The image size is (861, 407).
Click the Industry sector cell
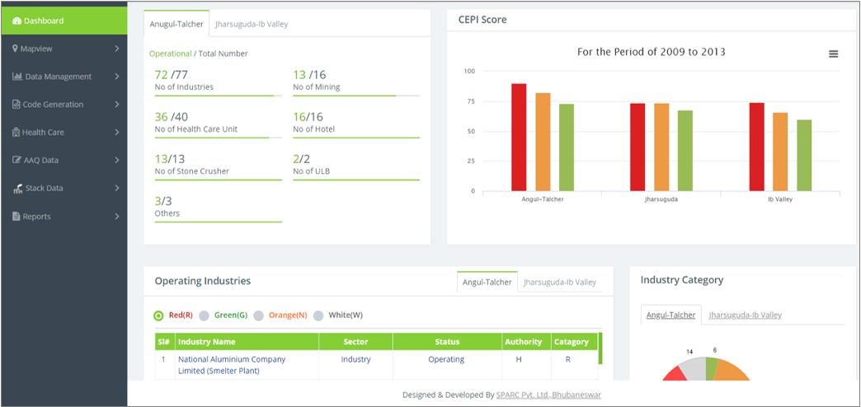coord(355,360)
